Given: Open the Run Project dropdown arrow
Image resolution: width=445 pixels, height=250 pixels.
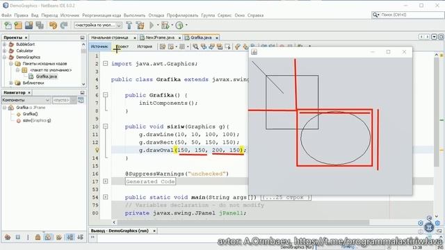Looking at the screenshot, I should coord(158,25).
